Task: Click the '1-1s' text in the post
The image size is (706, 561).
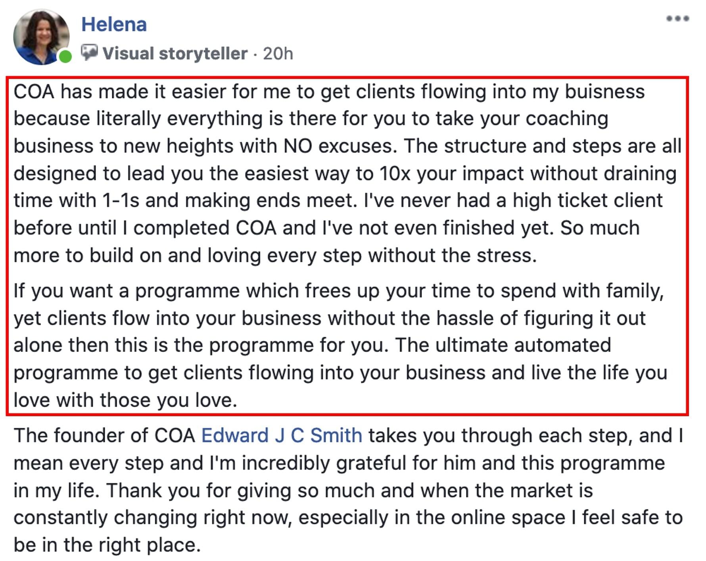Action: tap(121, 200)
